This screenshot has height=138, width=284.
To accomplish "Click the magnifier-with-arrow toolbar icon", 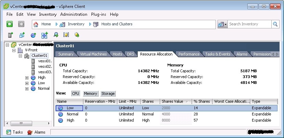I will click(x=56, y=35).
